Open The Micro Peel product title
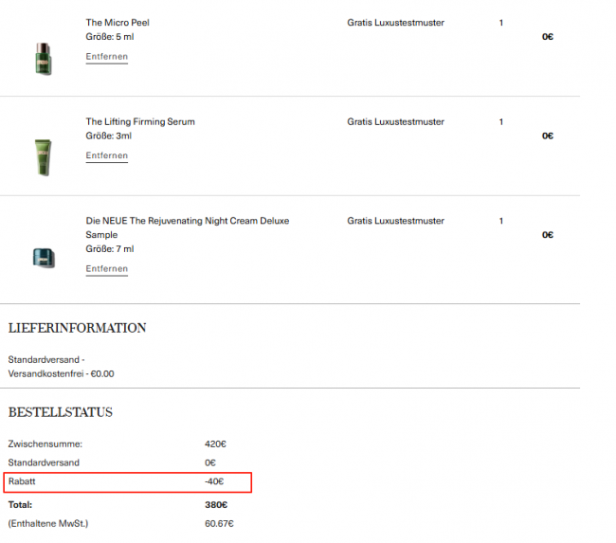Viewport: 616px width, 543px height. click(118, 23)
